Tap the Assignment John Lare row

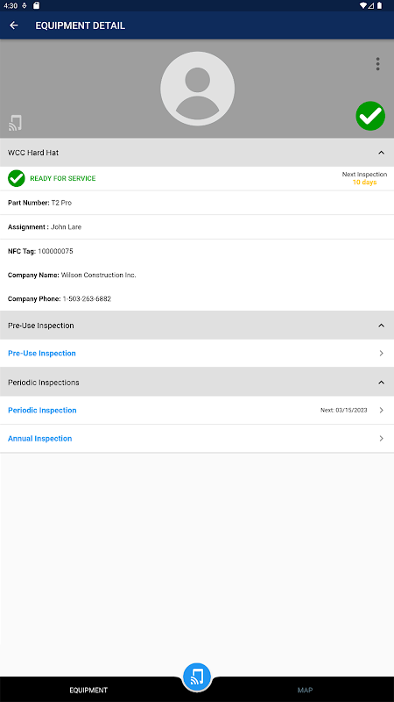[x=197, y=227]
